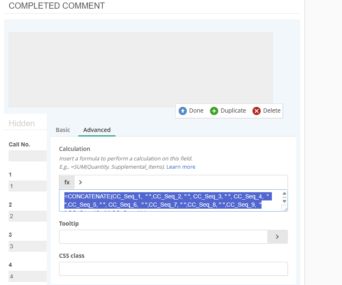Expand the chevron next to fx
Viewport: 342px width, 285px height.
[x=80, y=182]
